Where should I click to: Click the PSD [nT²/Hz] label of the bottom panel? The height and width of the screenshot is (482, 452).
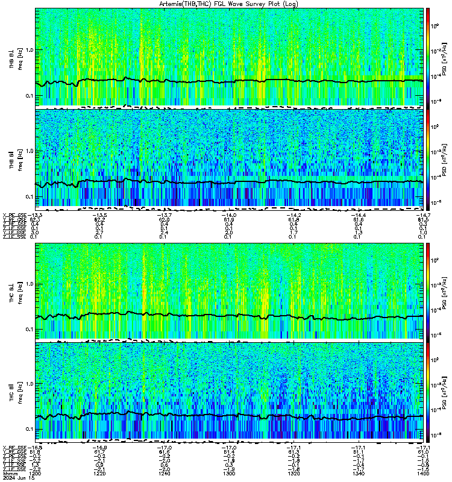coord(444,393)
